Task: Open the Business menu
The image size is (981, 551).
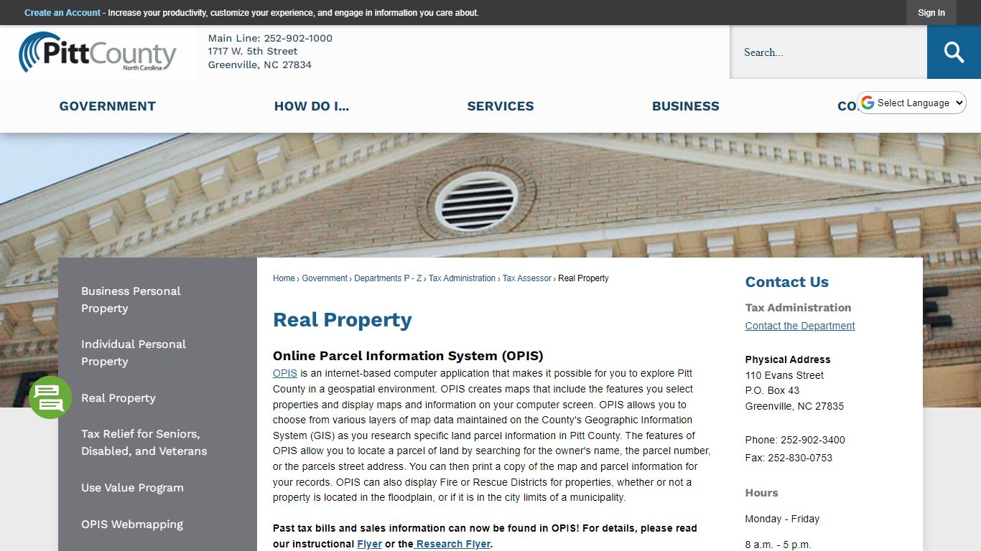Action: (686, 106)
